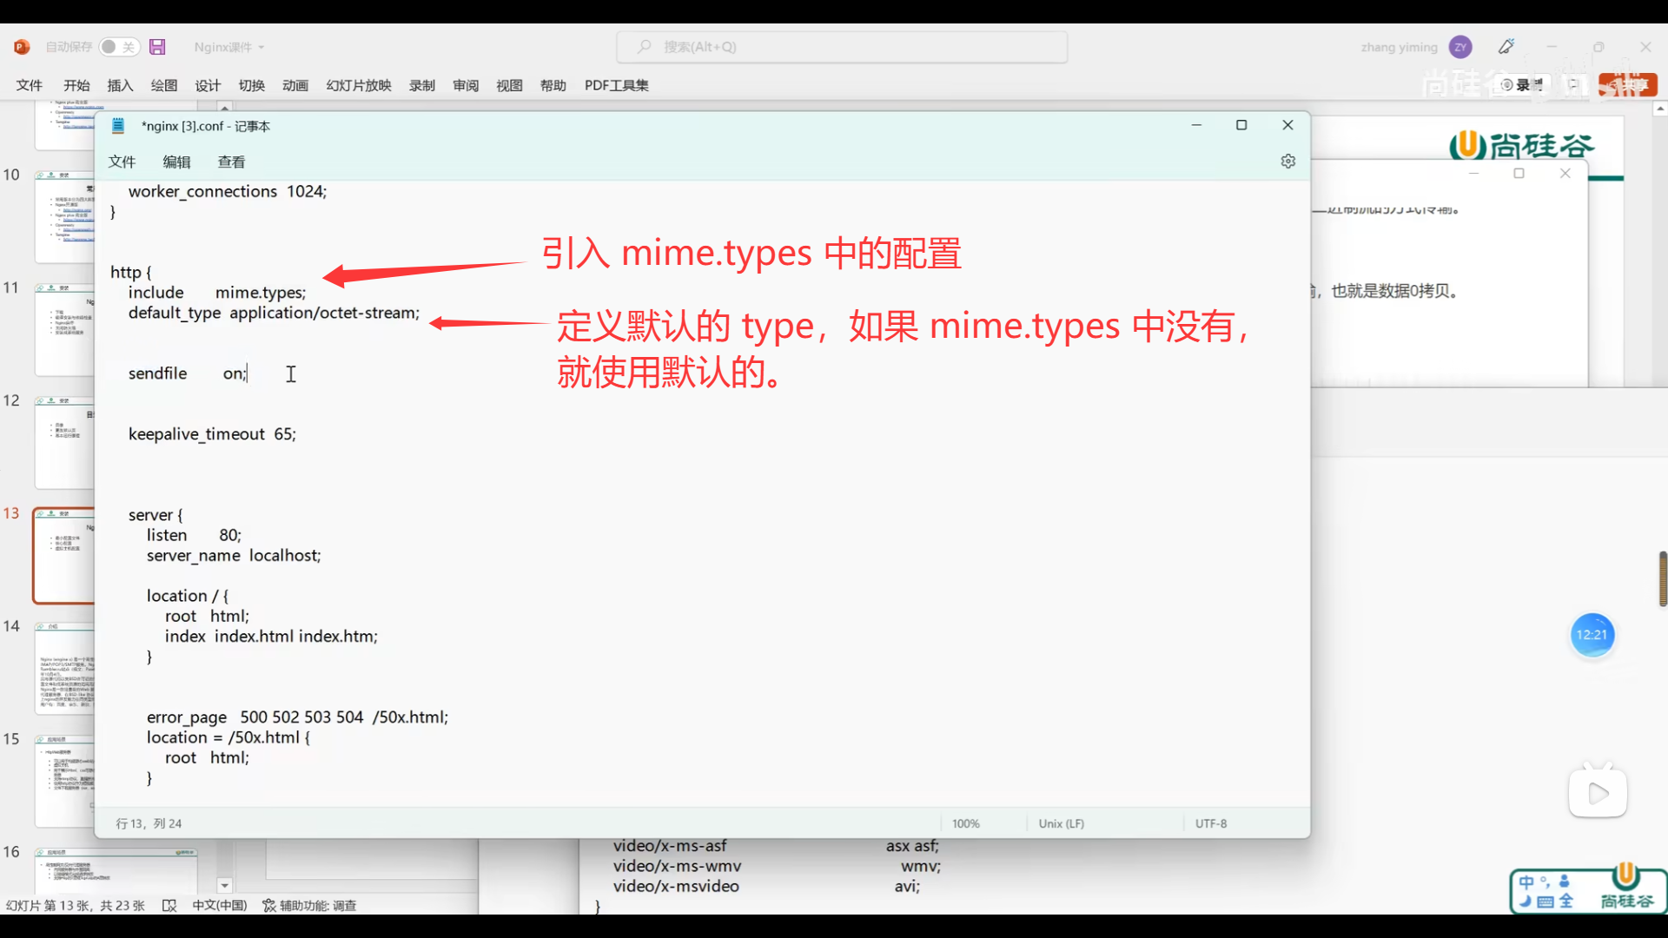Open Notepad settings gear icon
Viewport: 1668px width, 938px height.
click(1287, 162)
